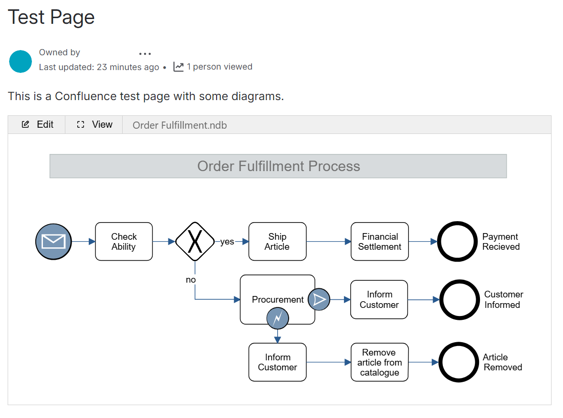Viewport: 563px width, 418px height.
Task: Select the Article Removed end event circle
Action: pos(459,362)
